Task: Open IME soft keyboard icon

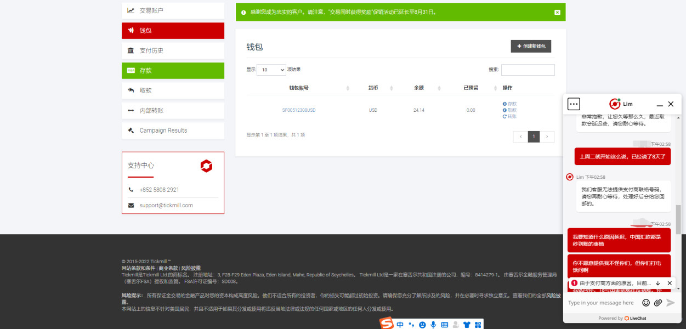Action: pyautogui.click(x=444, y=325)
